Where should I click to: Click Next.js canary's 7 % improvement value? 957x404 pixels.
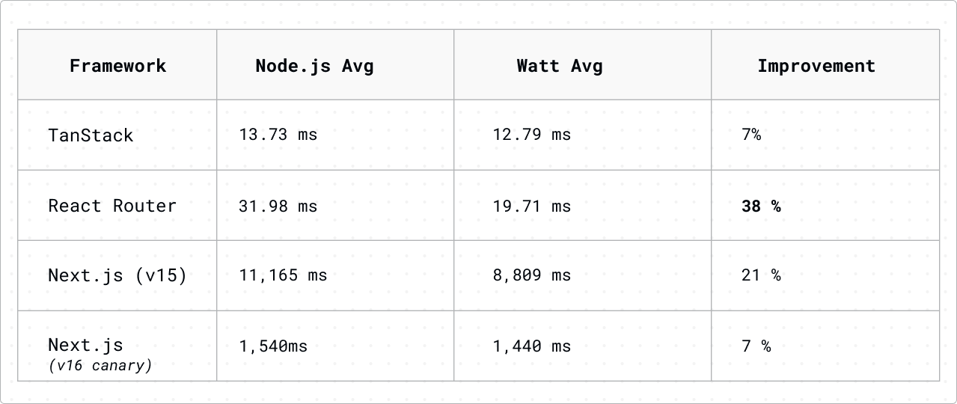point(756,346)
